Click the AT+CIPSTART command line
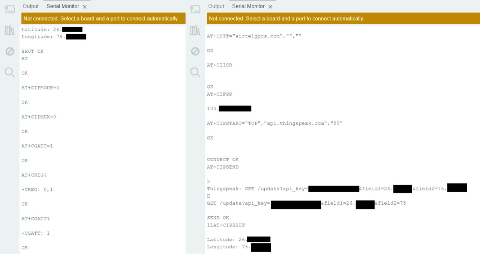Screen dimensions: 480x254 click(x=274, y=123)
